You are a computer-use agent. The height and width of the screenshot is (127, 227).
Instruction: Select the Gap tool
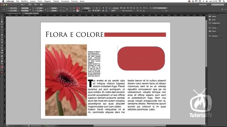pos(2,24)
